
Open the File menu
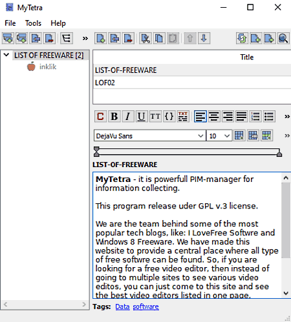point(10,23)
